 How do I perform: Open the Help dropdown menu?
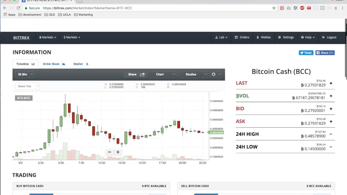[308, 37]
